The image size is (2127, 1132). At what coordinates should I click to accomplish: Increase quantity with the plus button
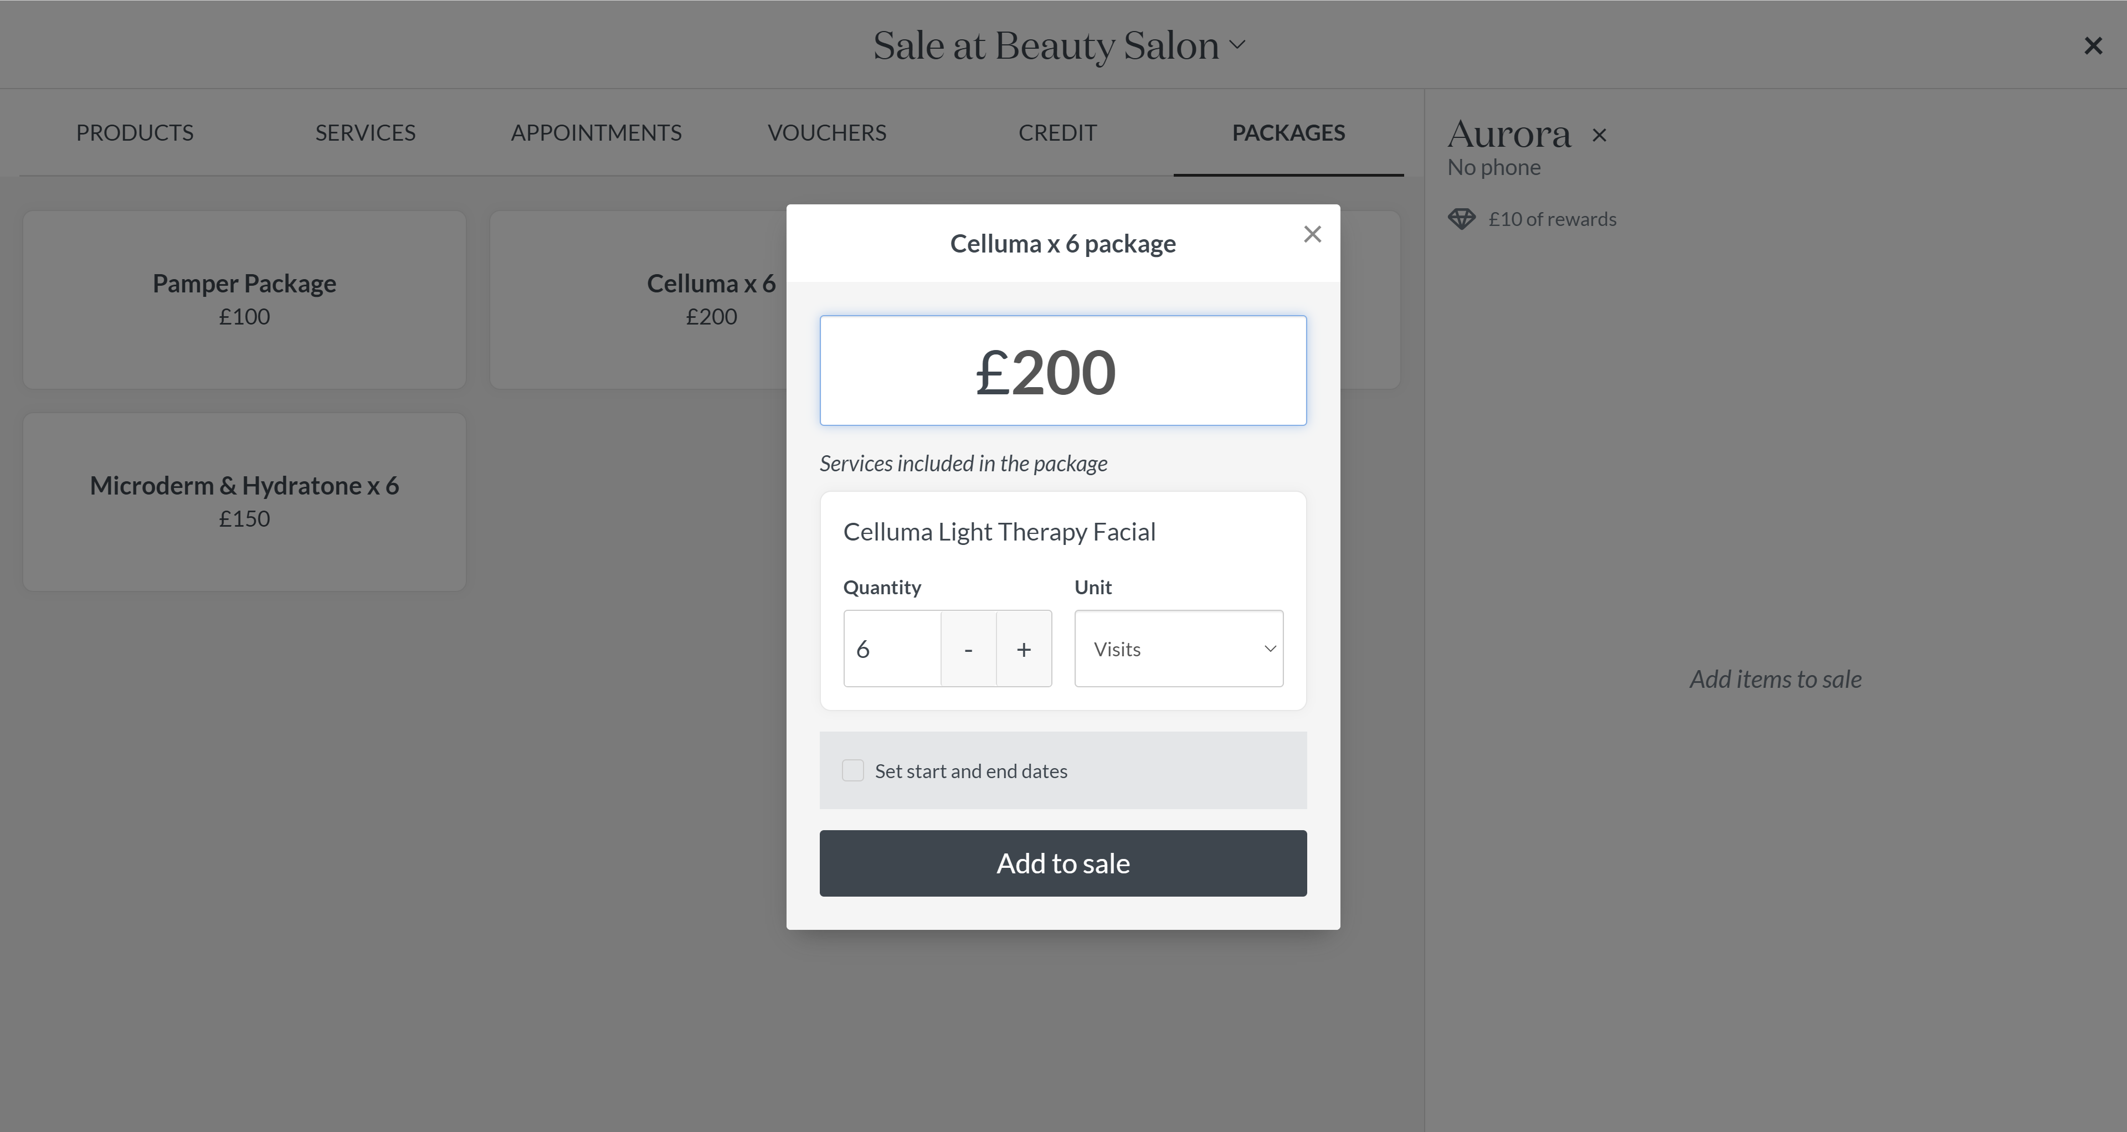[x=1024, y=649]
